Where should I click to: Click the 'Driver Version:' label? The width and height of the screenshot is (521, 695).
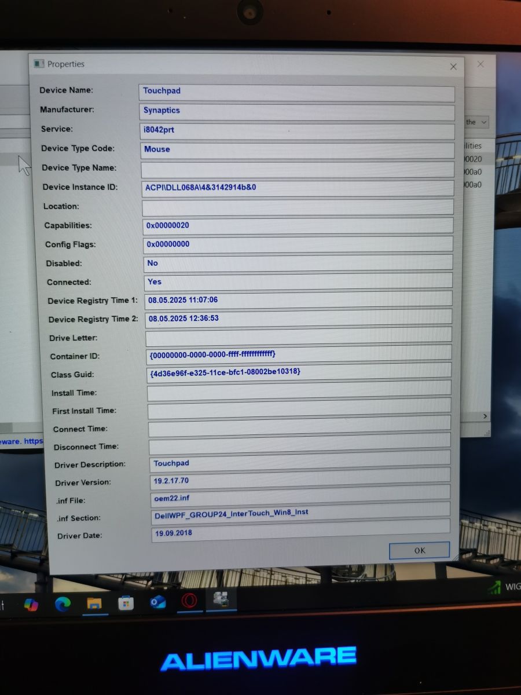tap(83, 482)
